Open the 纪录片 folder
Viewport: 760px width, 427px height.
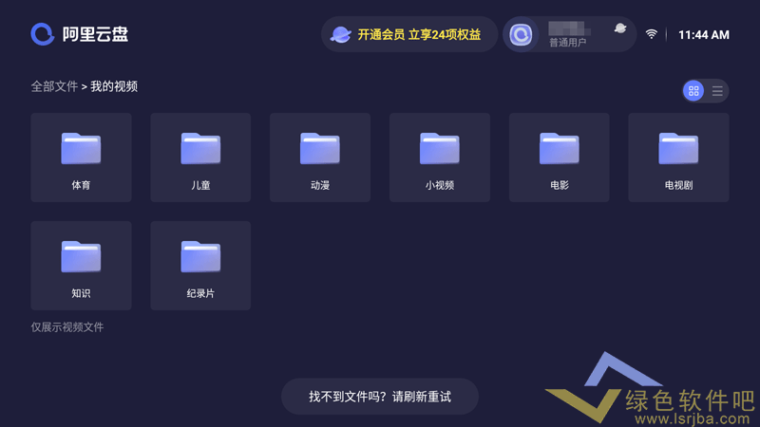tap(200, 266)
